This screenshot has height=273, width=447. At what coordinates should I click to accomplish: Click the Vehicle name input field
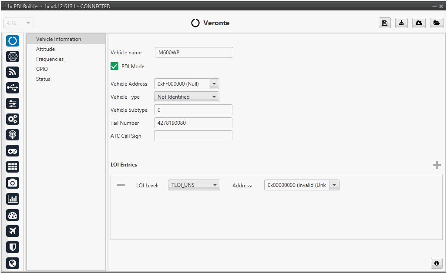[194, 53]
